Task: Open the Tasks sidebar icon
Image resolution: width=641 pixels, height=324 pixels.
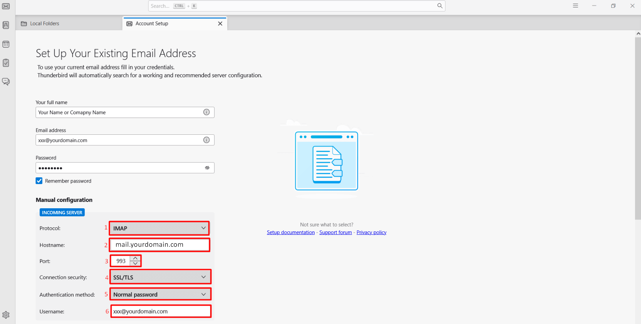Action: click(6, 63)
